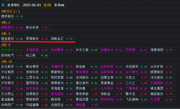This screenshot has height=109, width=180.
Task: Open the date field 2025-06-03
Action: coord(32,5)
